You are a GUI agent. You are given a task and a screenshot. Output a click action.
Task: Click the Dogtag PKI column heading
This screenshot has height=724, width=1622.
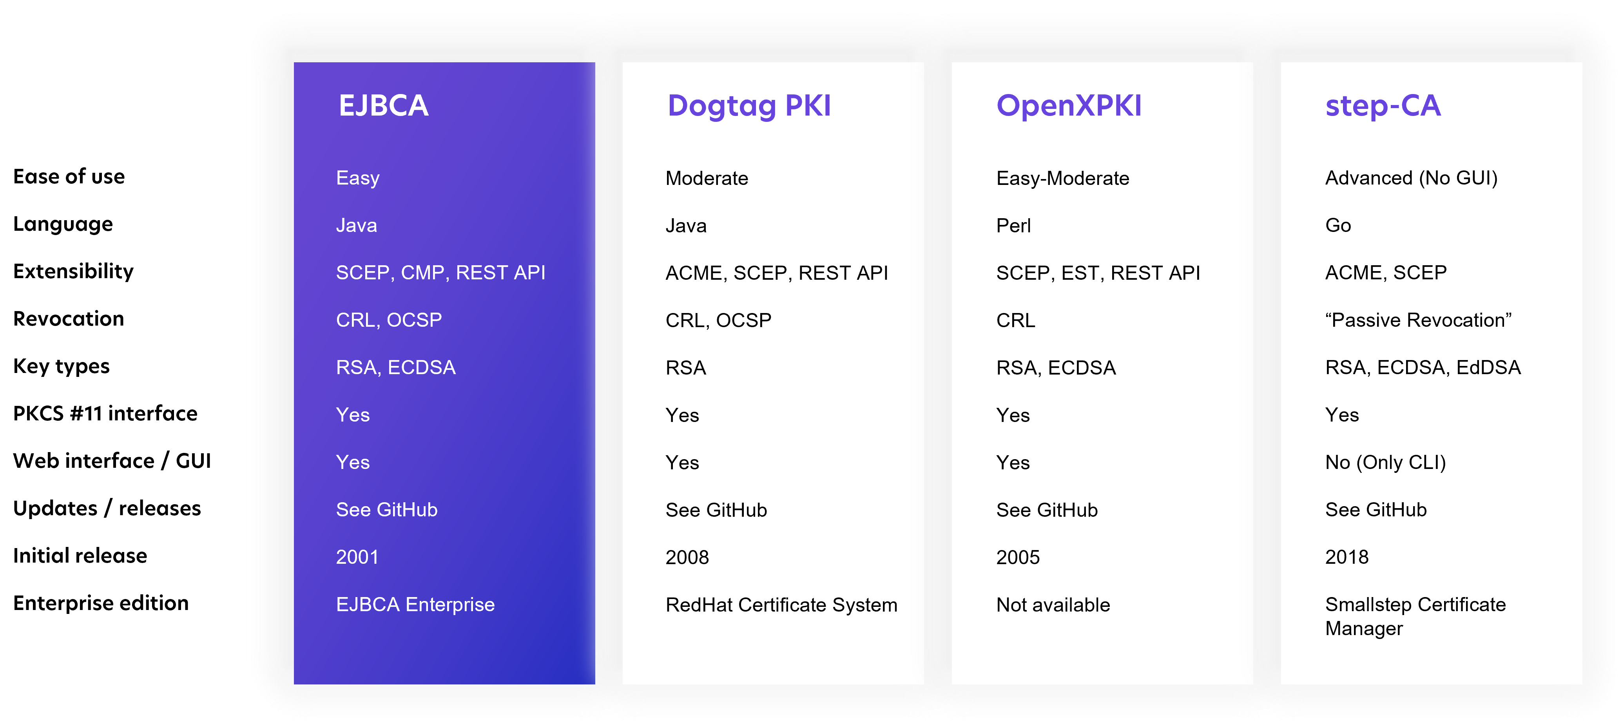[749, 106]
